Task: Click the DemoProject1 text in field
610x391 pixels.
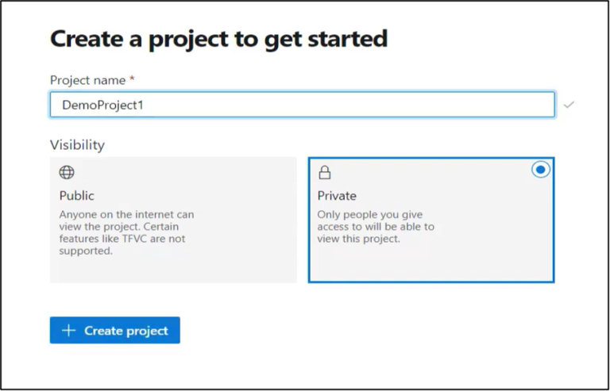Action: pos(102,105)
